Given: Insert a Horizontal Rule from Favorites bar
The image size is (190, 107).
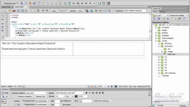Looking at the screenshot, I should click(34, 3).
